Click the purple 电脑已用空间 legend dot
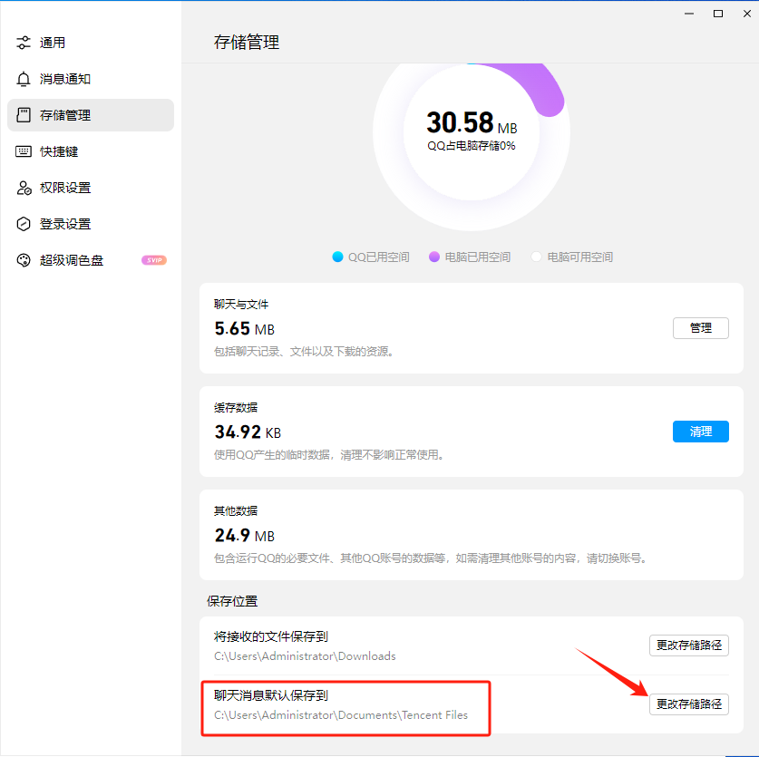Image resolution: width=759 pixels, height=757 pixels. pyautogui.click(x=434, y=257)
